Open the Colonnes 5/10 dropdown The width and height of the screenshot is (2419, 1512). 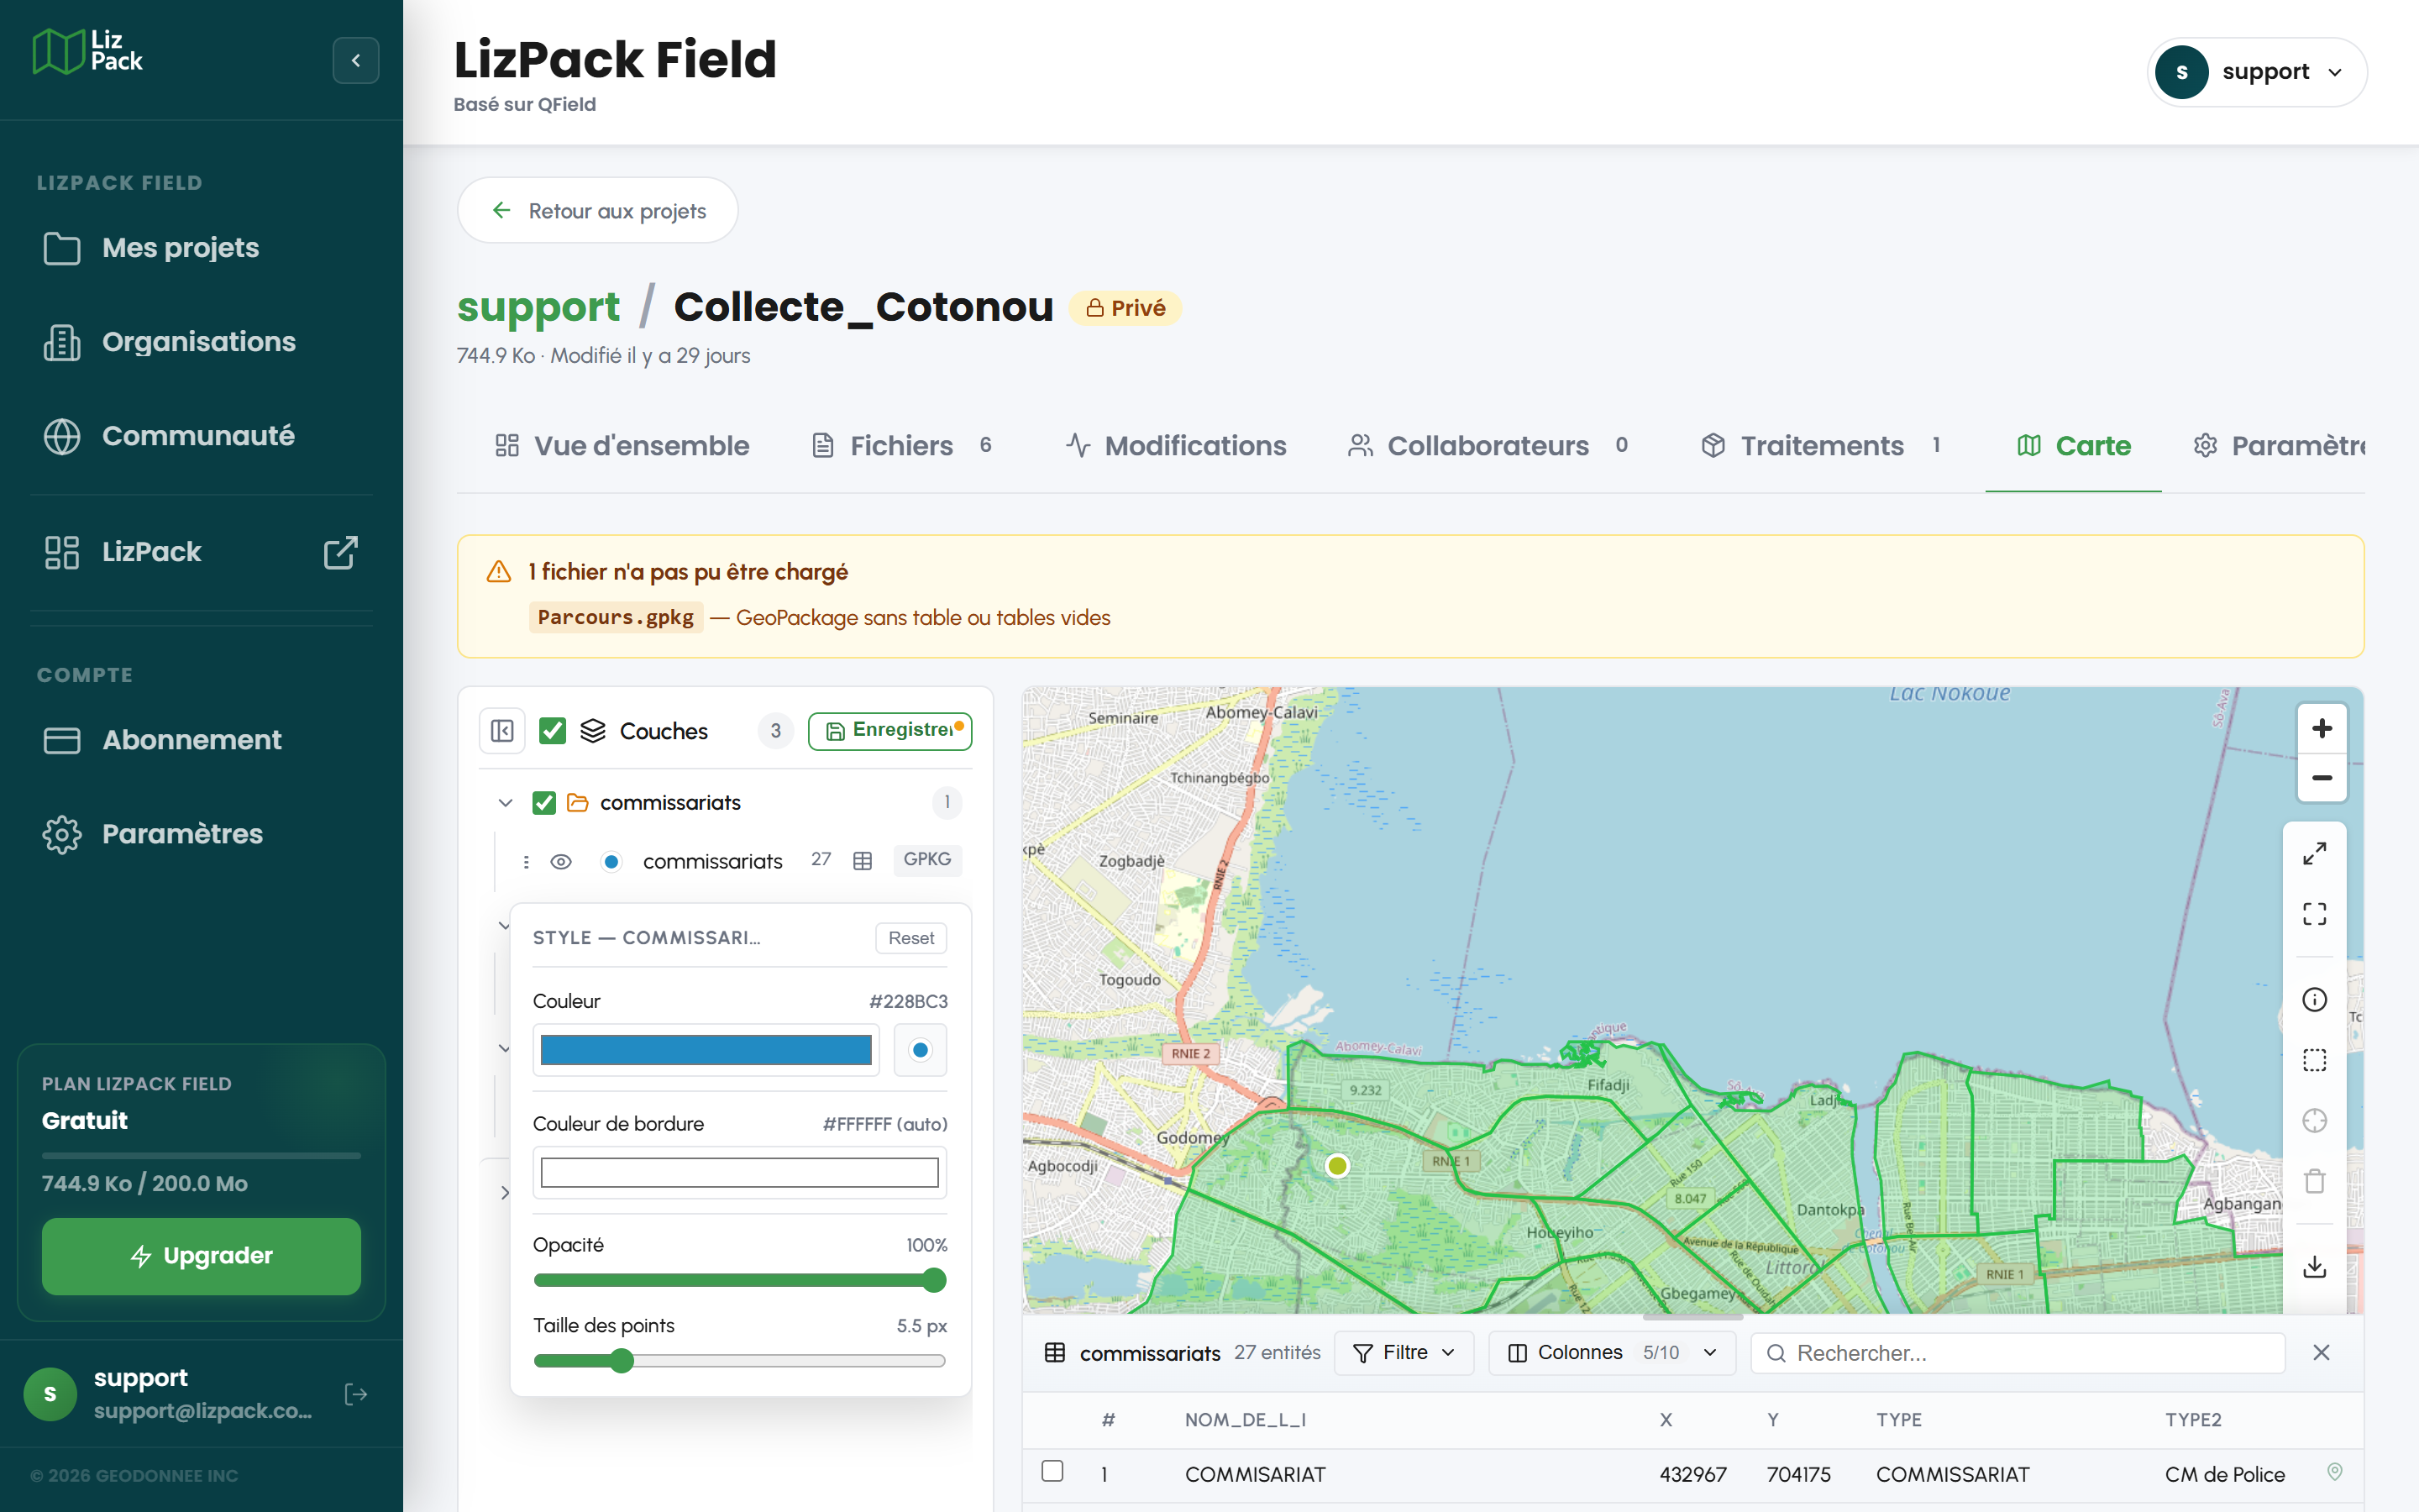click(x=1611, y=1353)
